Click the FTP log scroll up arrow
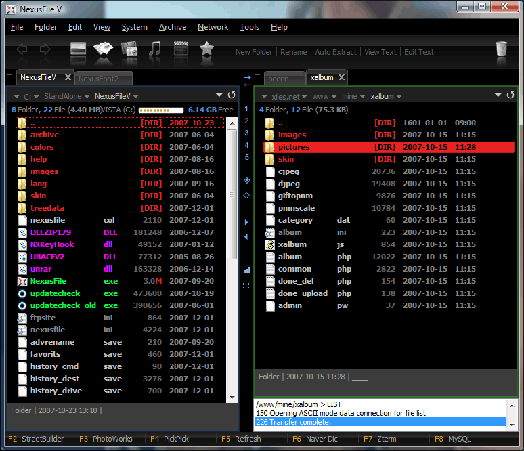Viewport: 524px width, 451px height. (x=512, y=406)
